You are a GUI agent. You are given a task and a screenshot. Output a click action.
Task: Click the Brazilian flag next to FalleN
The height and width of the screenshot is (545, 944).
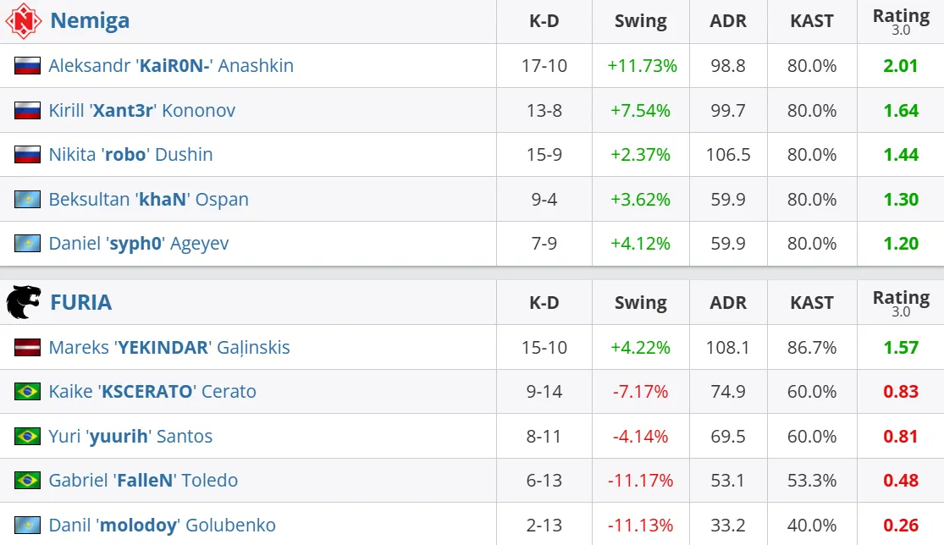tap(27, 480)
